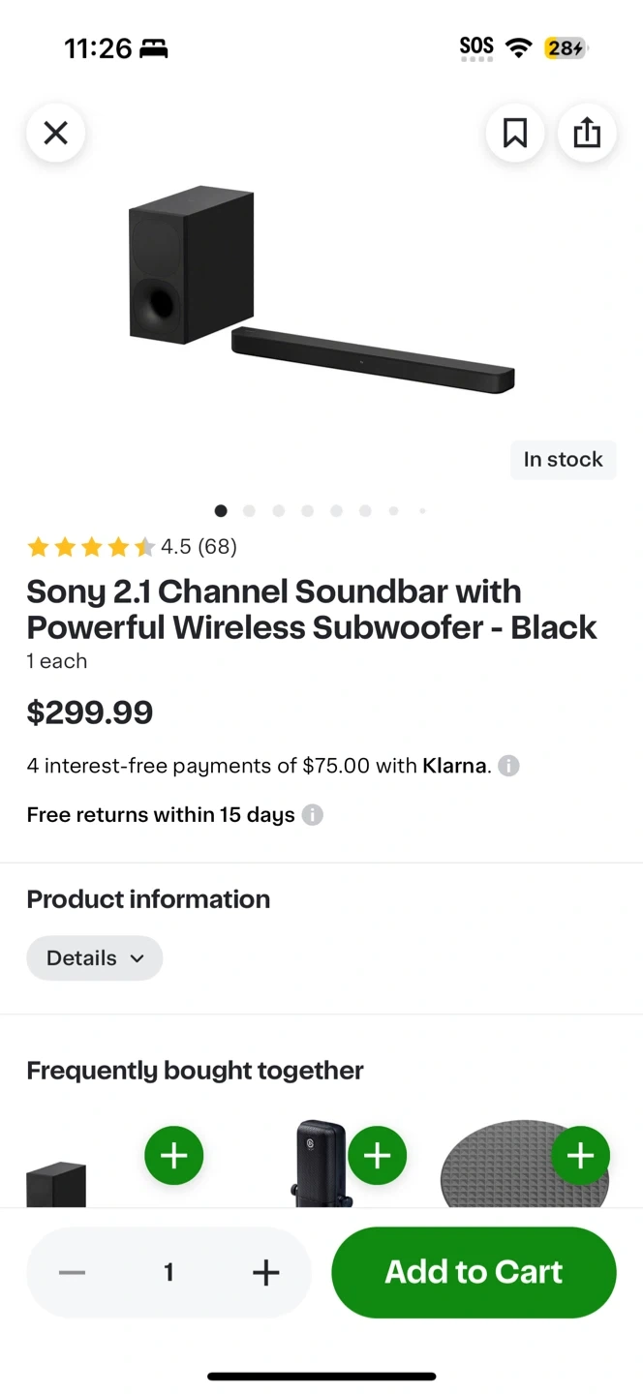Screen dimensions: 643x1394
Task: Tap the share icon
Action: pyautogui.click(x=587, y=133)
